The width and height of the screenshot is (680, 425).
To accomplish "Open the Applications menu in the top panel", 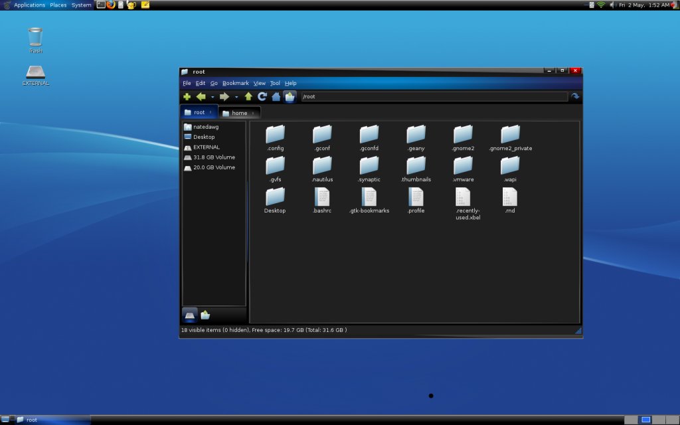I will coord(29,5).
